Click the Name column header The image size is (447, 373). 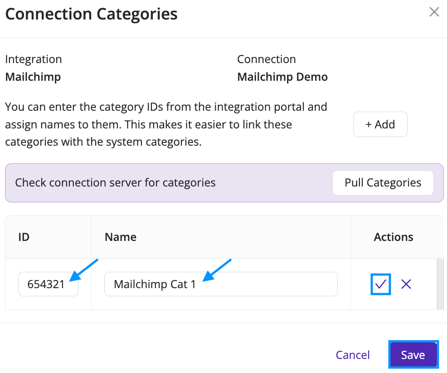121,237
